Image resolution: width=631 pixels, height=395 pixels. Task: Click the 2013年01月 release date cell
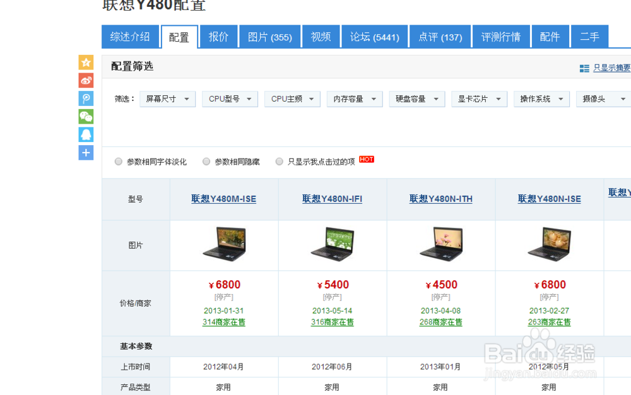click(x=440, y=367)
